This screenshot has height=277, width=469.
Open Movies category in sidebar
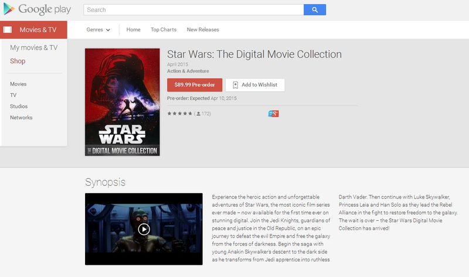[18, 84]
